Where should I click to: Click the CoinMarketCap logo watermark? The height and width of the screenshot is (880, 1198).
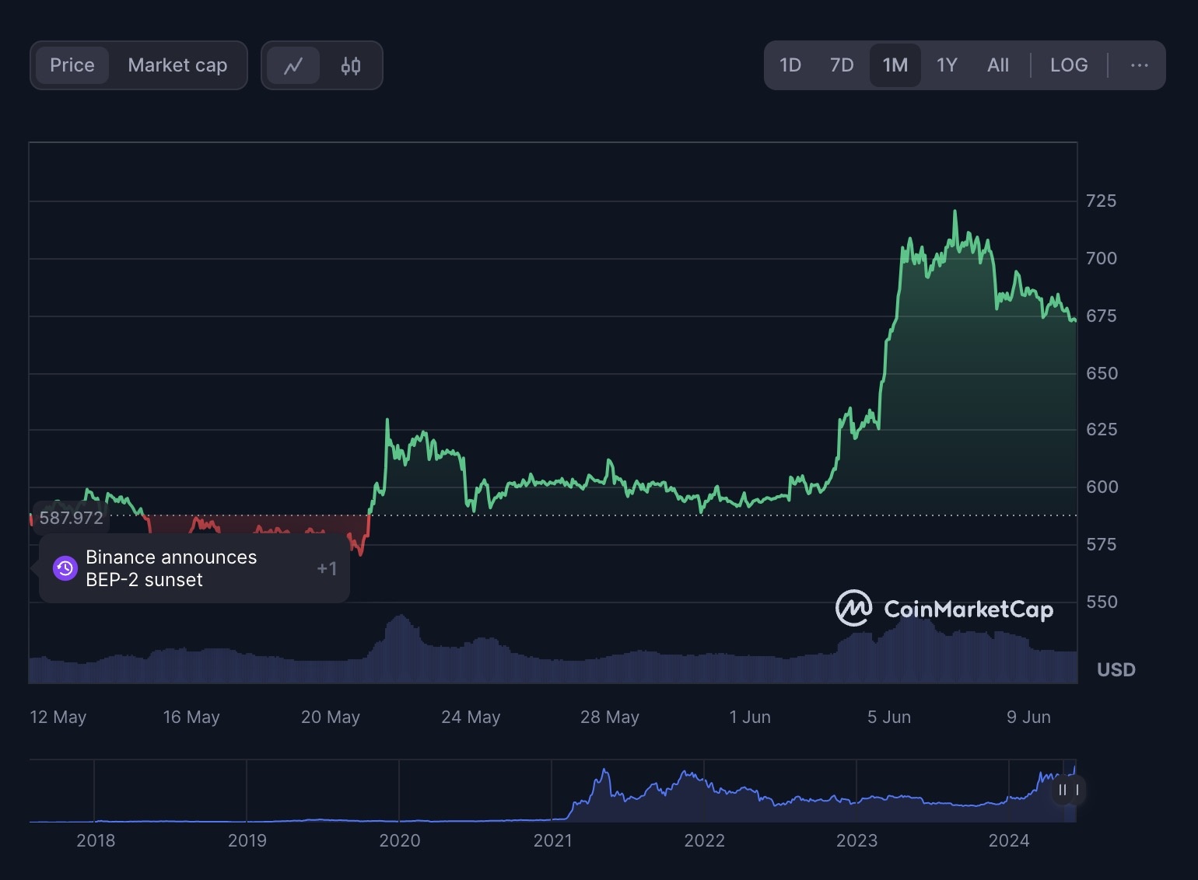[944, 609]
